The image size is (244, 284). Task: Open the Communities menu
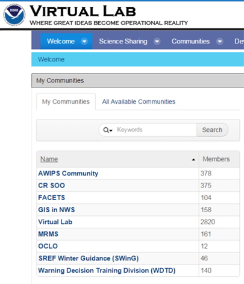point(190,42)
